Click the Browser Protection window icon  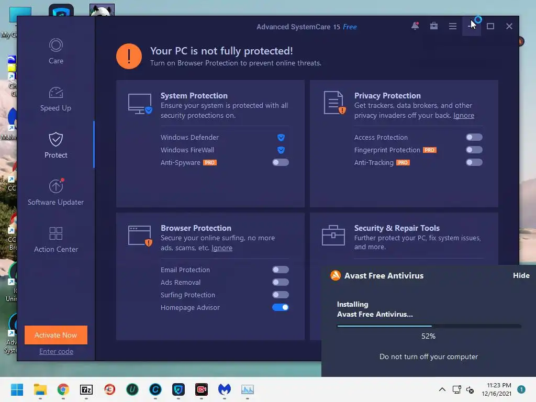click(x=140, y=236)
